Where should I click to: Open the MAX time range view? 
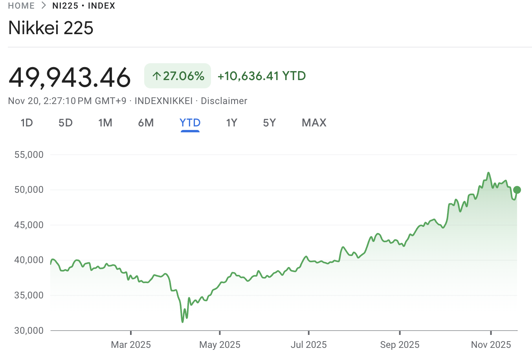(x=314, y=122)
